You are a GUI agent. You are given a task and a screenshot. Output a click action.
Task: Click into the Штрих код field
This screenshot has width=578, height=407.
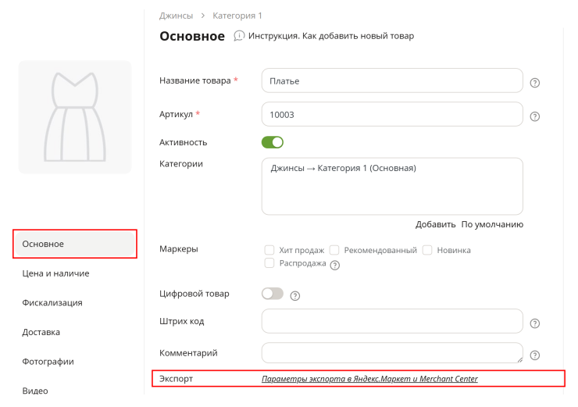tap(392, 321)
